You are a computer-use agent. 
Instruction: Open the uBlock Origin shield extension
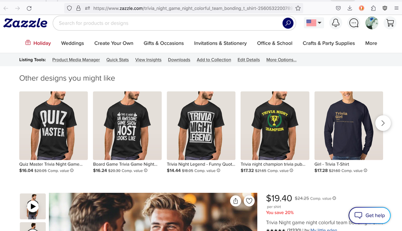click(x=385, y=8)
